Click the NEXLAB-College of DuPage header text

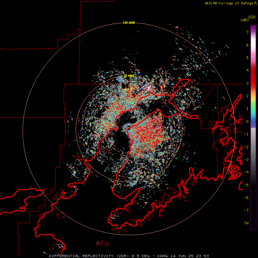[x=230, y=3]
